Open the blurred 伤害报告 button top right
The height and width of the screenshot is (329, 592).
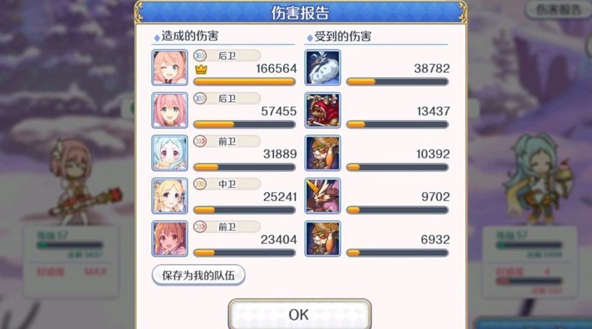tap(559, 10)
